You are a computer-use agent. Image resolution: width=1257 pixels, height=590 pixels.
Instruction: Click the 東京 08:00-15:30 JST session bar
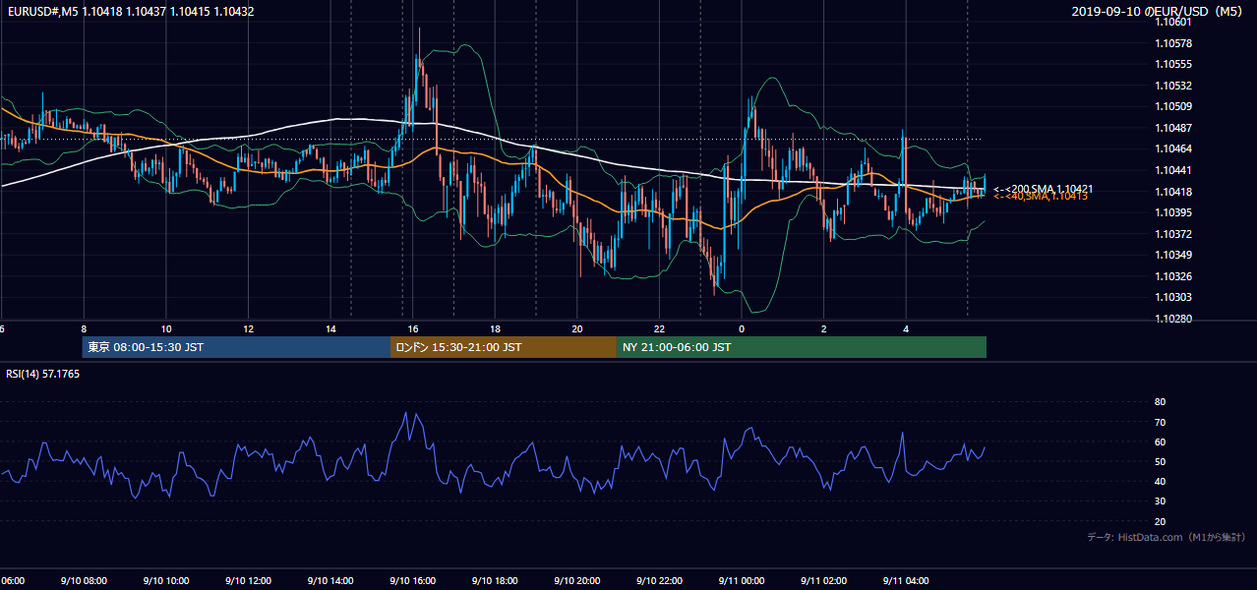coord(236,347)
